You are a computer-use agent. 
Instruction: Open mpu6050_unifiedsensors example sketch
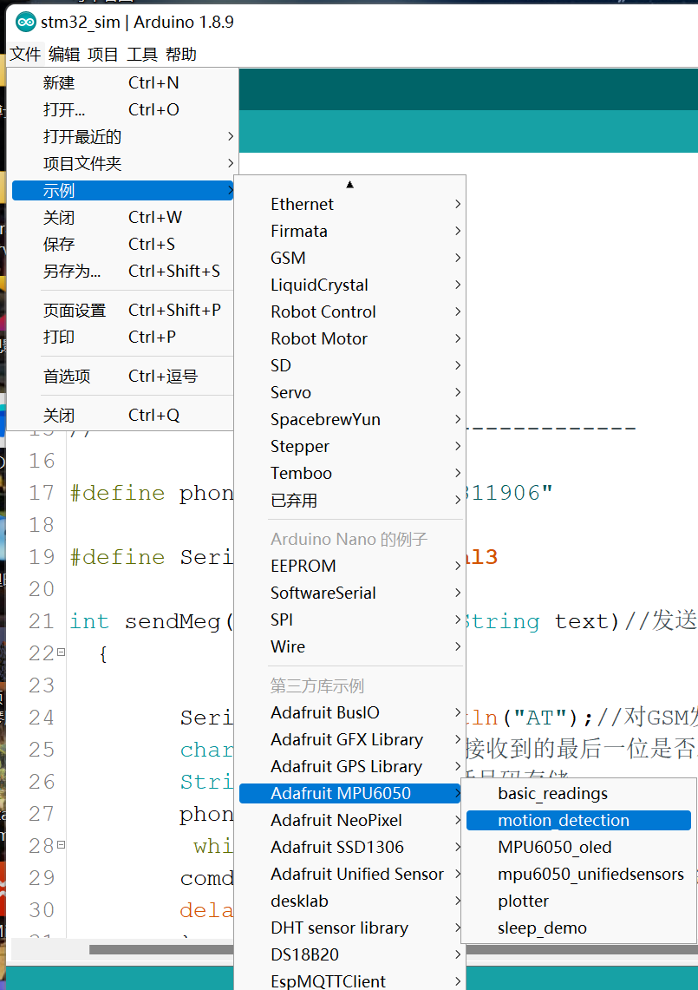coord(578,874)
